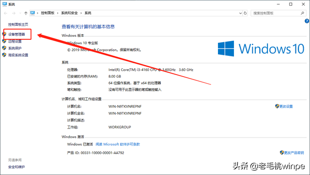Select the processor Intel Core i3-4160 text

pos(151,70)
